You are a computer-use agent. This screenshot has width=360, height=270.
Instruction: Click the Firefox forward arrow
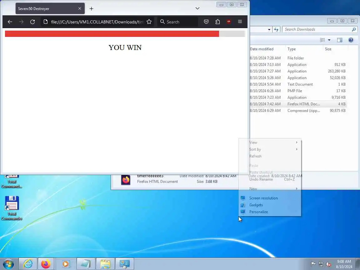point(21,22)
